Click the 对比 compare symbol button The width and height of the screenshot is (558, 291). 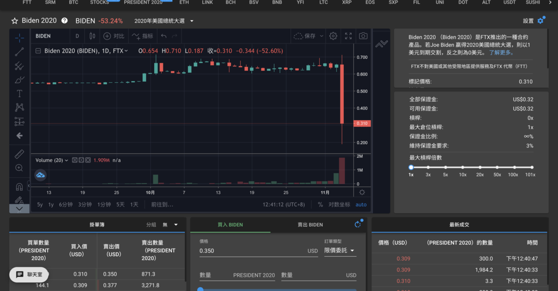tap(114, 36)
